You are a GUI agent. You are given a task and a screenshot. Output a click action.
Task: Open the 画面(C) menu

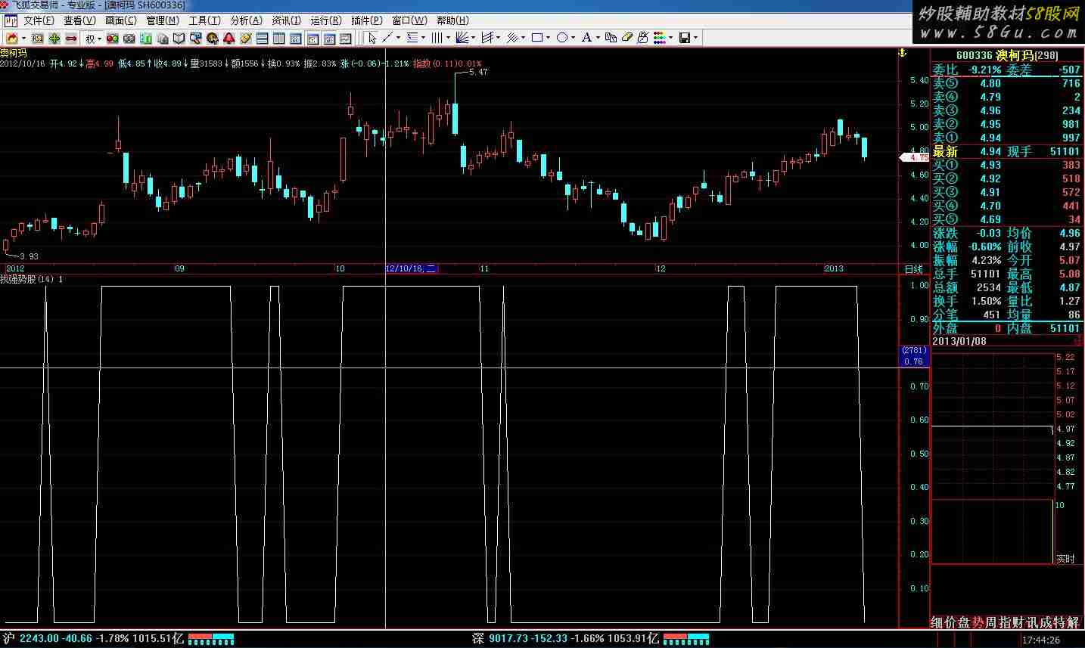coord(121,20)
